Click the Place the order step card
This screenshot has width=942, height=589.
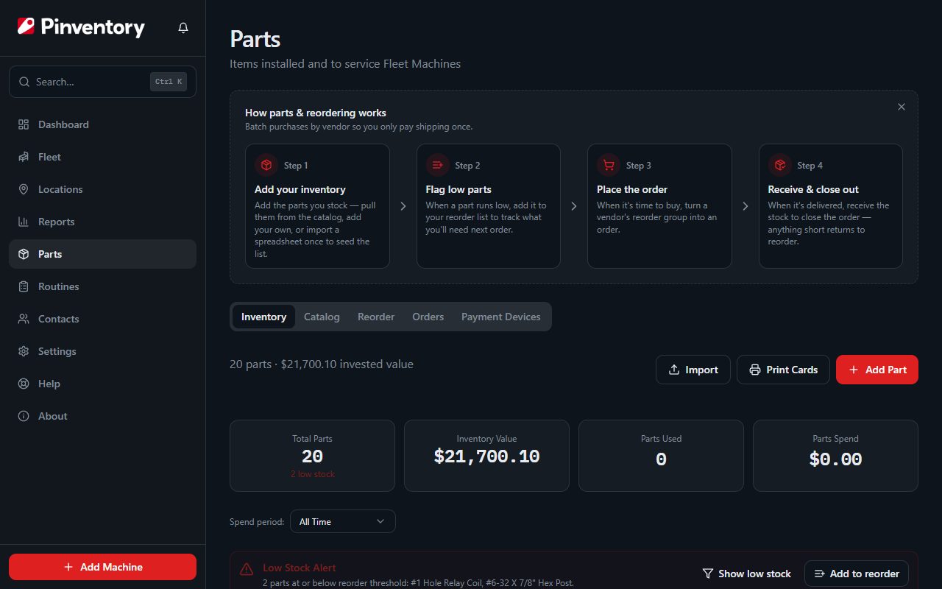[x=659, y=206]
